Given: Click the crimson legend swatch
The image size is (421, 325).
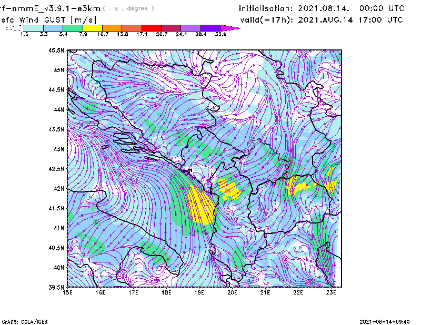Looking at the screenshot, I should tap(171, 28).
